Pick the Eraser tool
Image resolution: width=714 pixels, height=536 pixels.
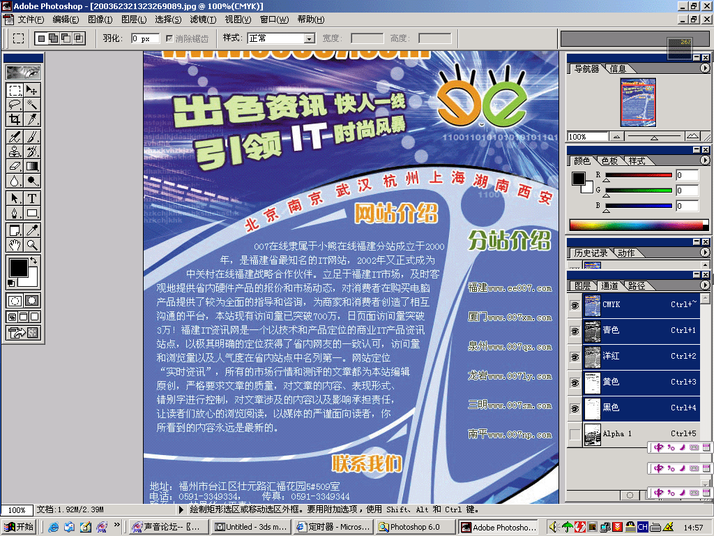click(x=15, y=166)
